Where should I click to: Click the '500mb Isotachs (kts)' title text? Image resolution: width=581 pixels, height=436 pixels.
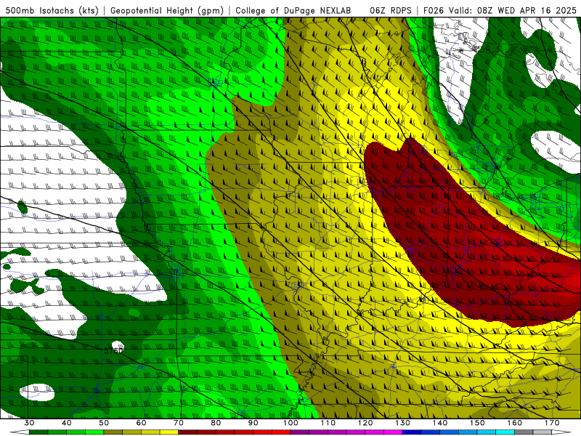[52, 10]
